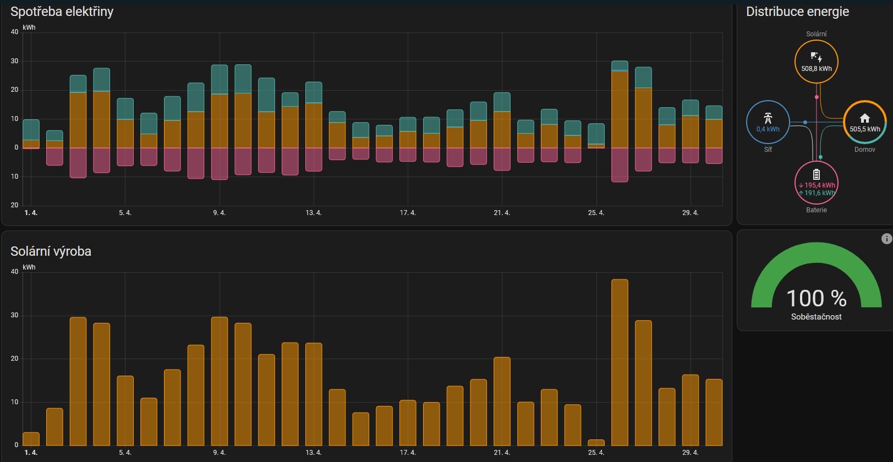
Task: Click the 505,5 kWh home consumption value
Action: [x=864, y=129]
